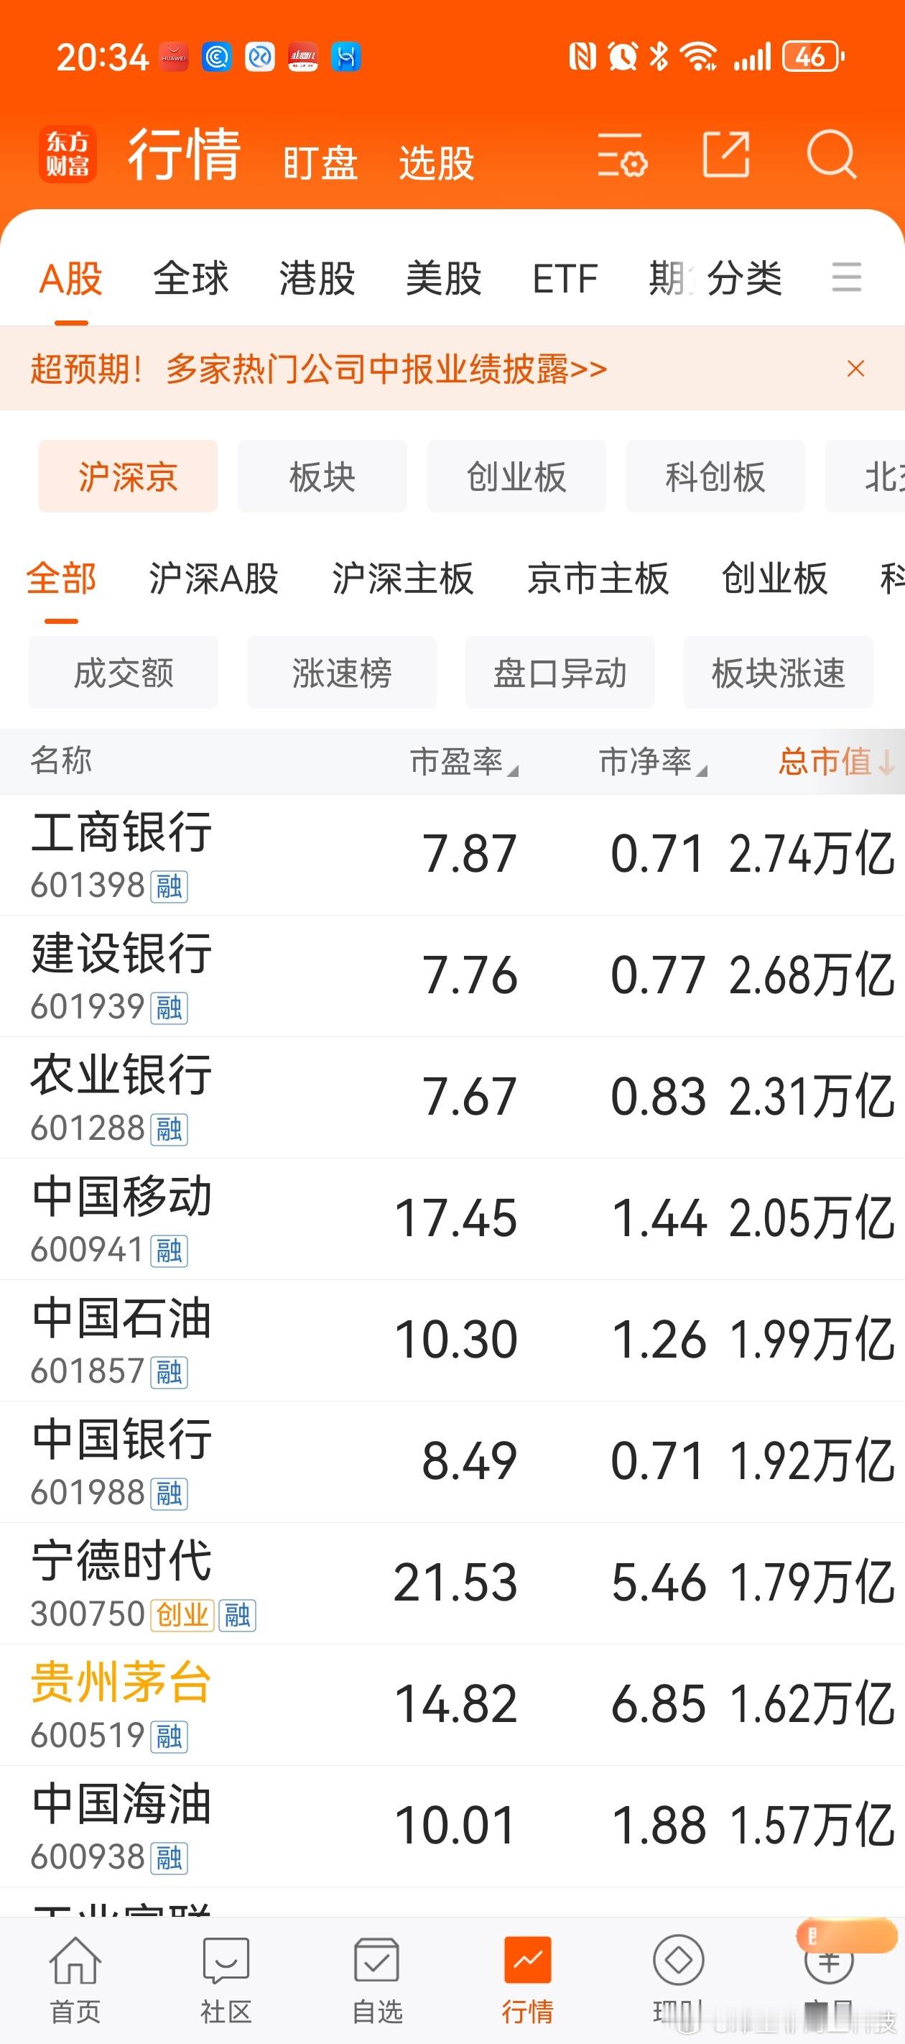Image resolution: width=905 pixels, height=2044 pixels.
Task: Switch to the 选股 tab
Action: 436,162
